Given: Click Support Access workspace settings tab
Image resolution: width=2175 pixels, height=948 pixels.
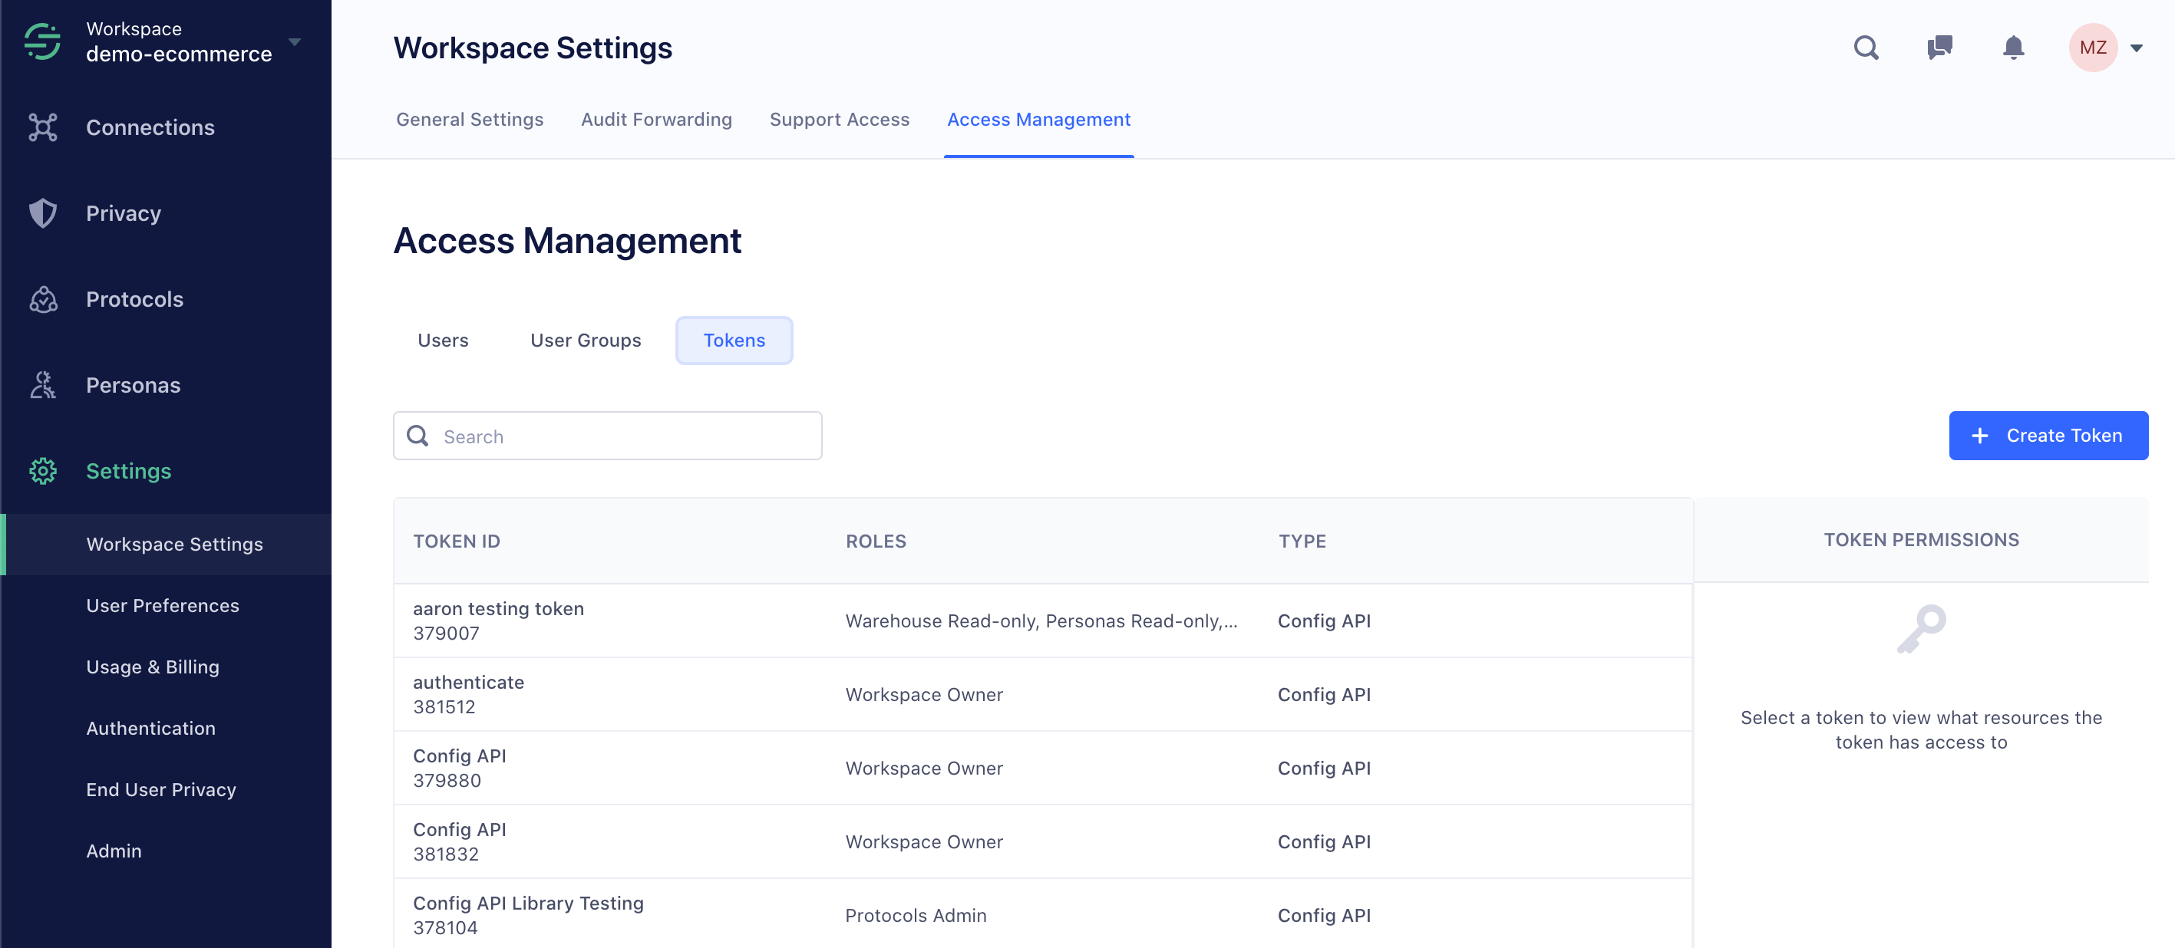Looking at the screenshot, I should [842, 119].
